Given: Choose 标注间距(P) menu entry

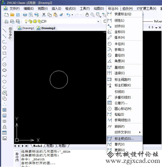Looking at the screenshot, I should coord(125,79).
